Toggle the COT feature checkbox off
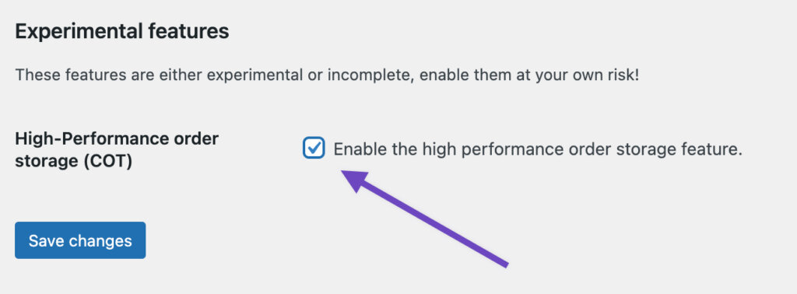This screenshot has width=797, height=294. coord(314,149)
